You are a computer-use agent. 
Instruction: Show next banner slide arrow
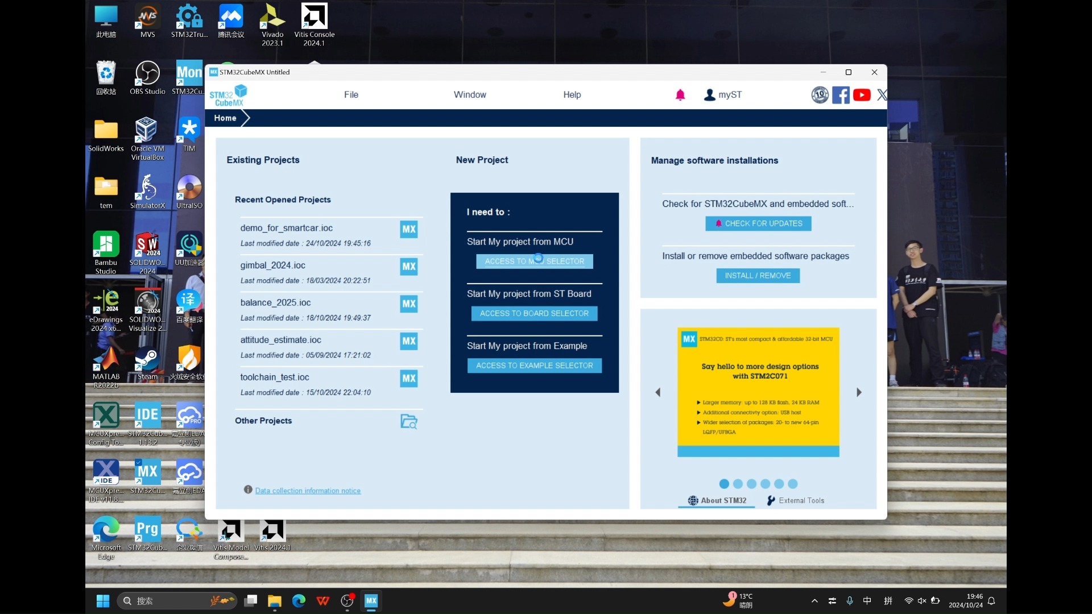click(859, 392)
